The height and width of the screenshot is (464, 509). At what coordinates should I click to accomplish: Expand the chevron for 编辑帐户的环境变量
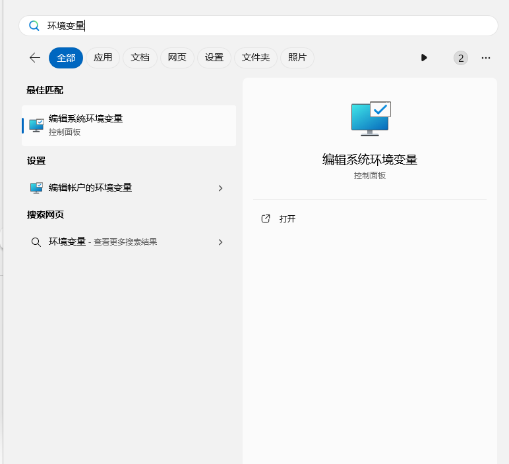point(220,188)
